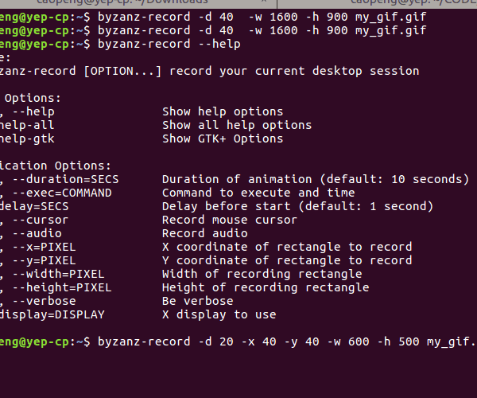Click the "Show GTK+ Options" text
477x398 pixels.
pos(223,139)
